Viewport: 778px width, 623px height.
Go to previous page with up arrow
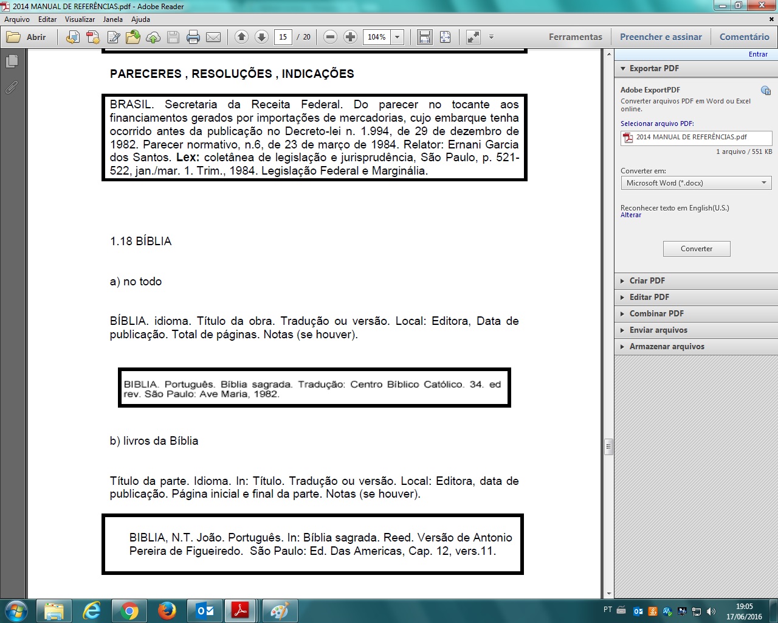point(241,37)
